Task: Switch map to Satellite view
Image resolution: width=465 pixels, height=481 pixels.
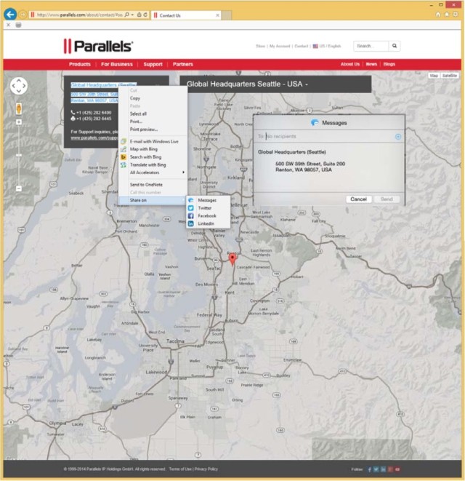Action: pyautogui.click(x=450, y=75)
